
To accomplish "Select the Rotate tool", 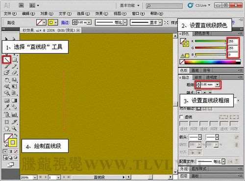I will tap(7, 80).
